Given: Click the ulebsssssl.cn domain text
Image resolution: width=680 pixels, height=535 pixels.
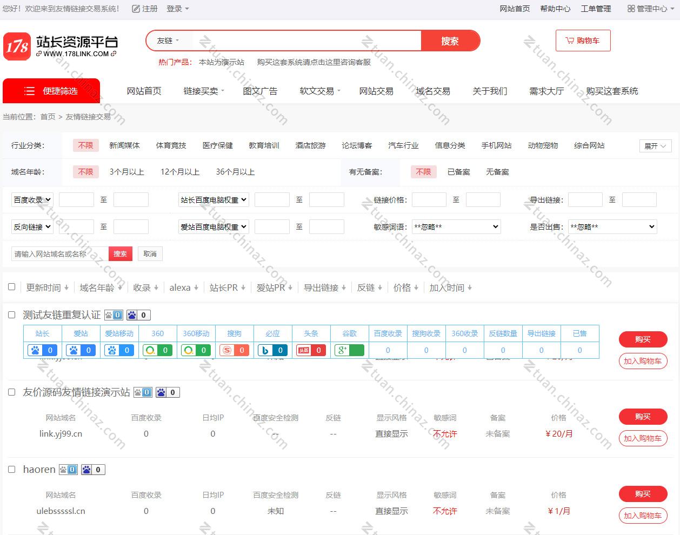Looking at the screenshot, I should (61, 511).
